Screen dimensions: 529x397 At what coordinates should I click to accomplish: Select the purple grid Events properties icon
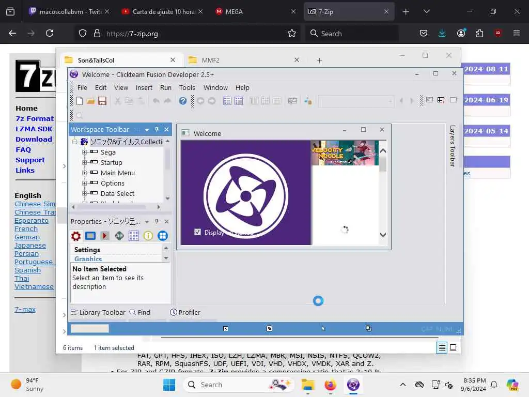point(134,236)
